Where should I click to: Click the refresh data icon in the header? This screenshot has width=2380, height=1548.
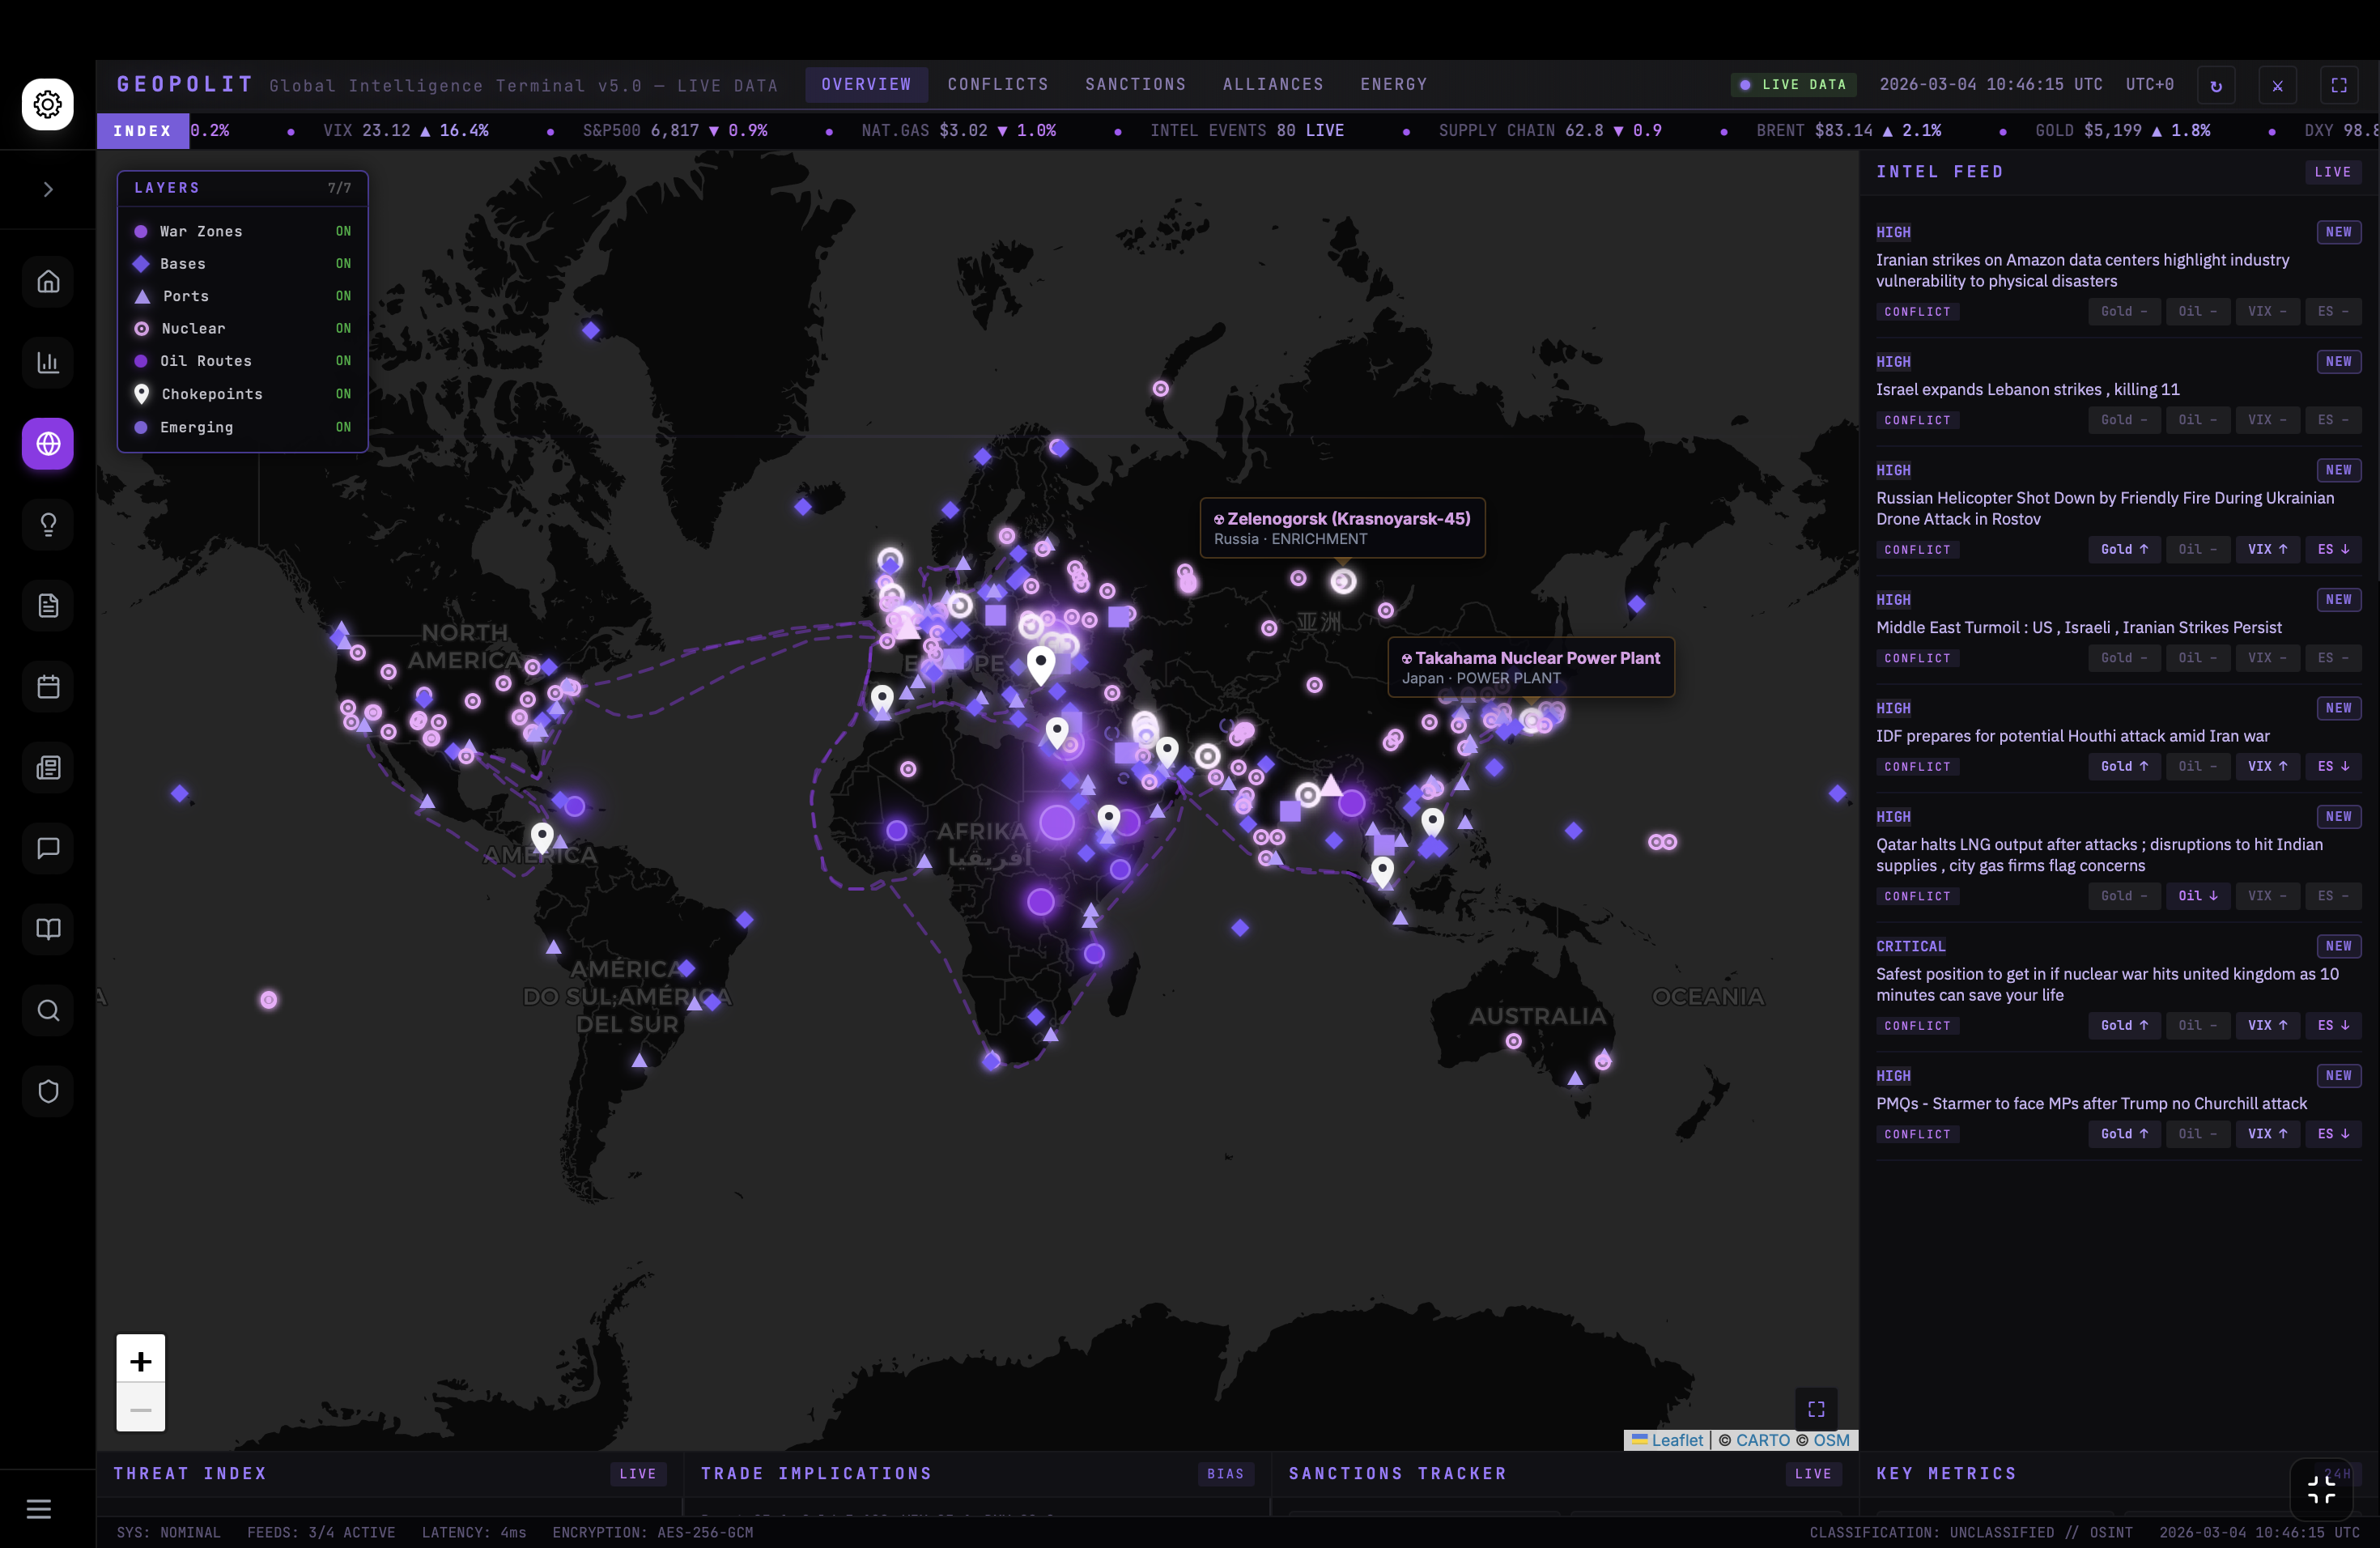pos(2216,85)
